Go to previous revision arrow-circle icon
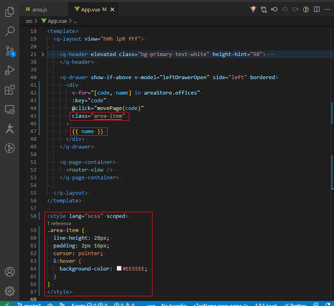334x306 pixels. tap(274, 9)
